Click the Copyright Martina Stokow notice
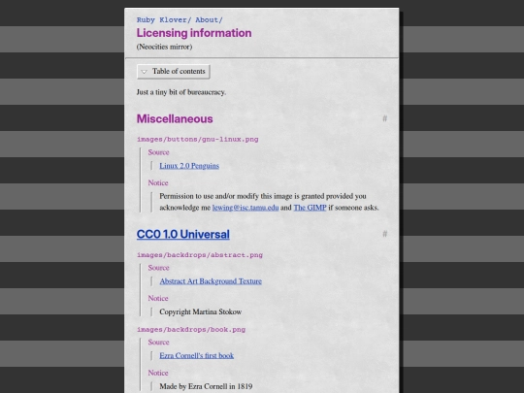Screen dimensions: 524x393 [201, 311]
